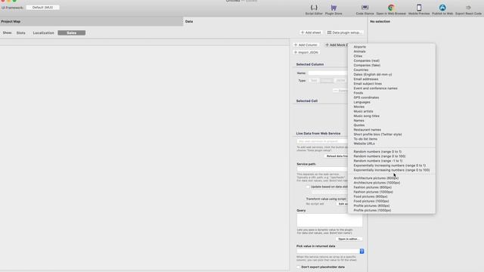
Task: Switch to the Localization view tab
Action: 44,32
